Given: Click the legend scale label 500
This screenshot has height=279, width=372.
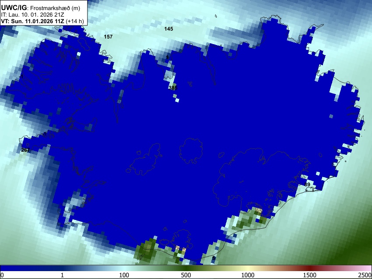Looking at the screenshot, I should [x=186, y=275].
